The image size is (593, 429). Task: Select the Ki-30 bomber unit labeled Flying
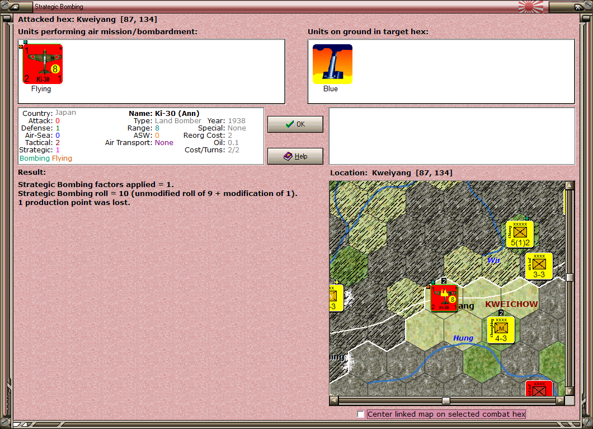point(43,64)
